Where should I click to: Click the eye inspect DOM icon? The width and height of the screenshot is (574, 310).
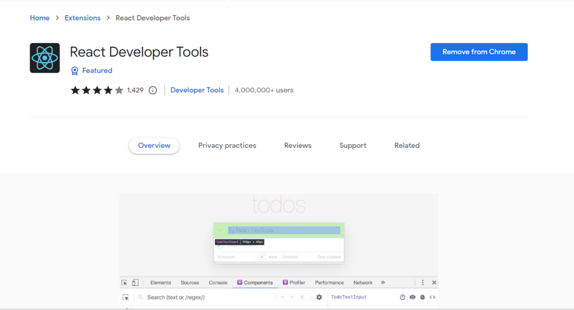tap(413, 297)
